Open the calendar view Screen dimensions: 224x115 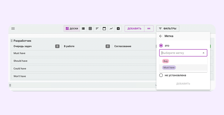click(x=104, y=28)
